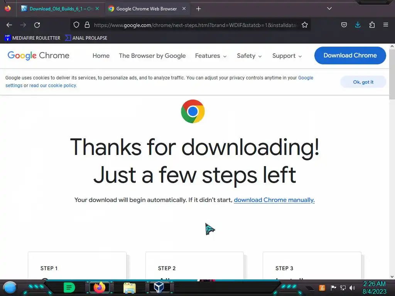Viewport: 395px width, 296px height.
Task: Click the STEP 1 card
Action: 77,266
